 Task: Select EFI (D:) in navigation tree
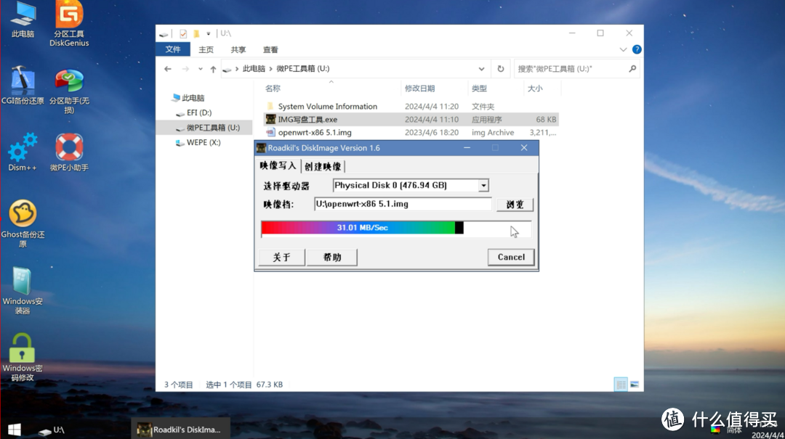click(194, 113)
